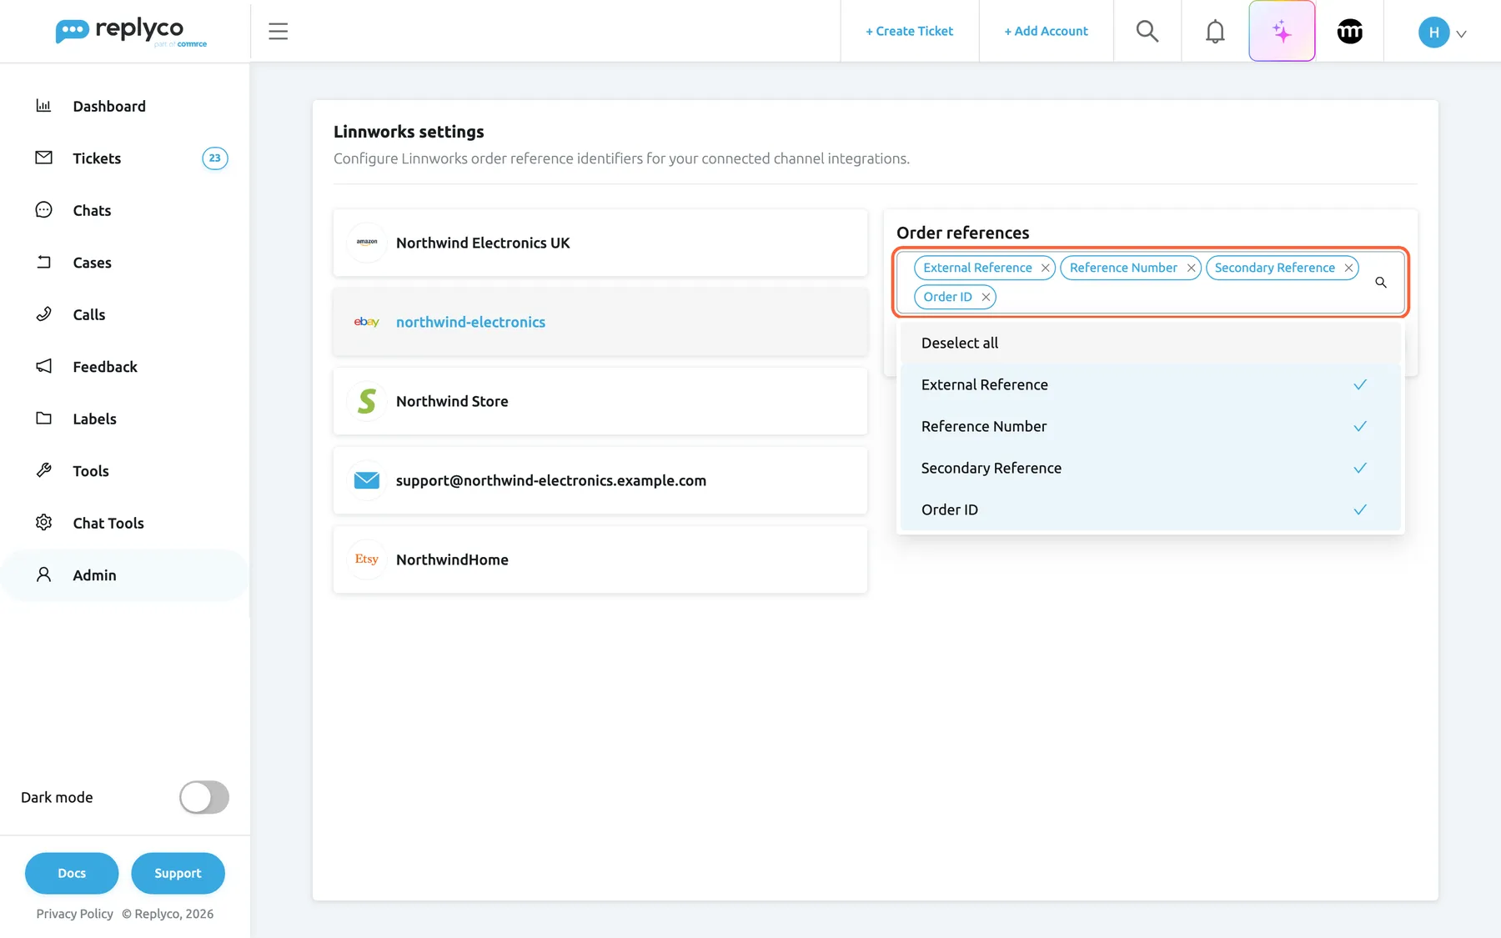Open the hamburger menu icon
Viewport: 1501px width, 938px height.
278,32
